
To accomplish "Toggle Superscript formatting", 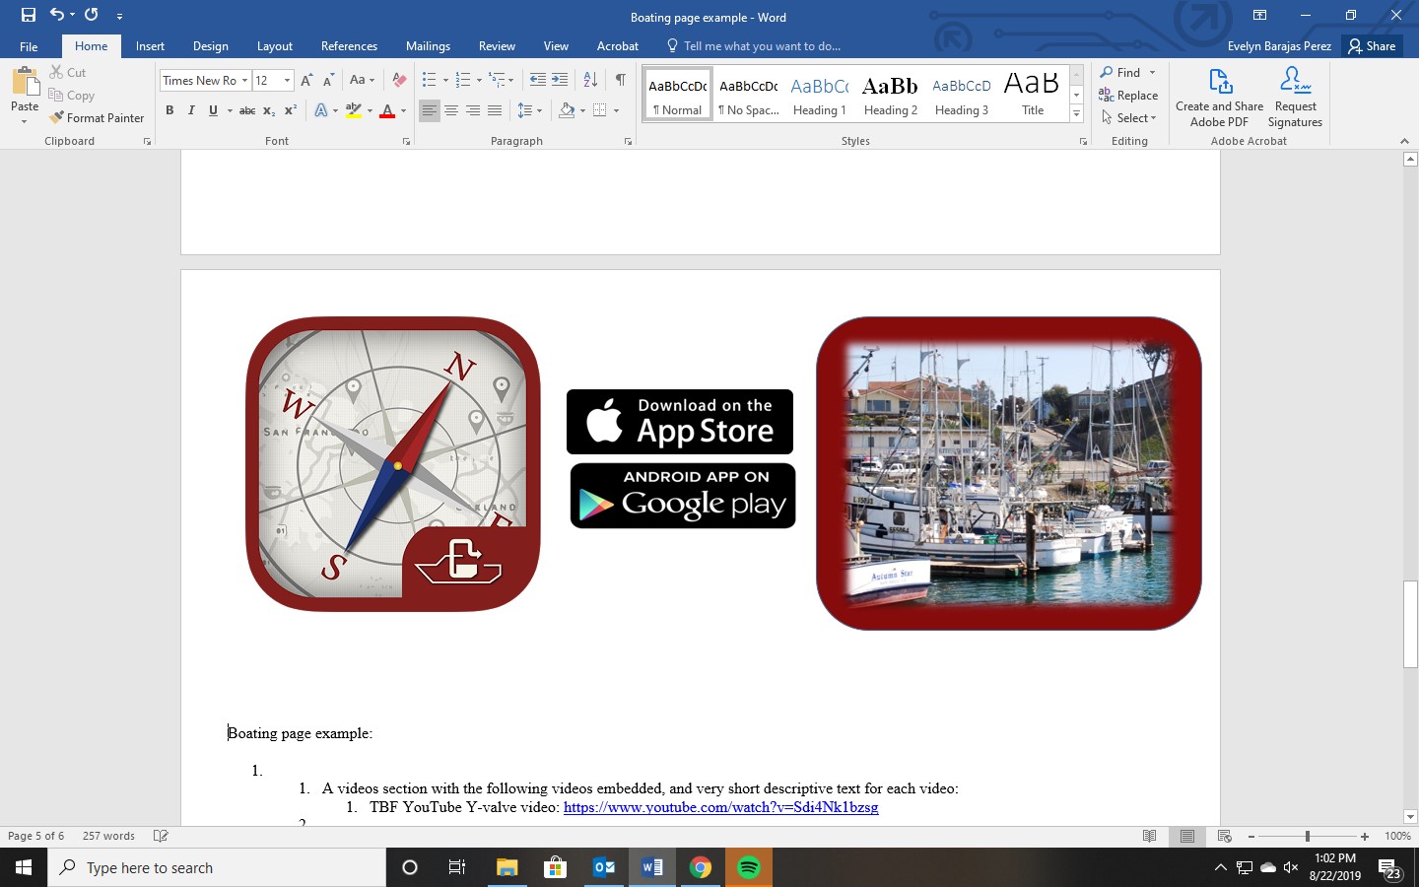I will 291,110.
